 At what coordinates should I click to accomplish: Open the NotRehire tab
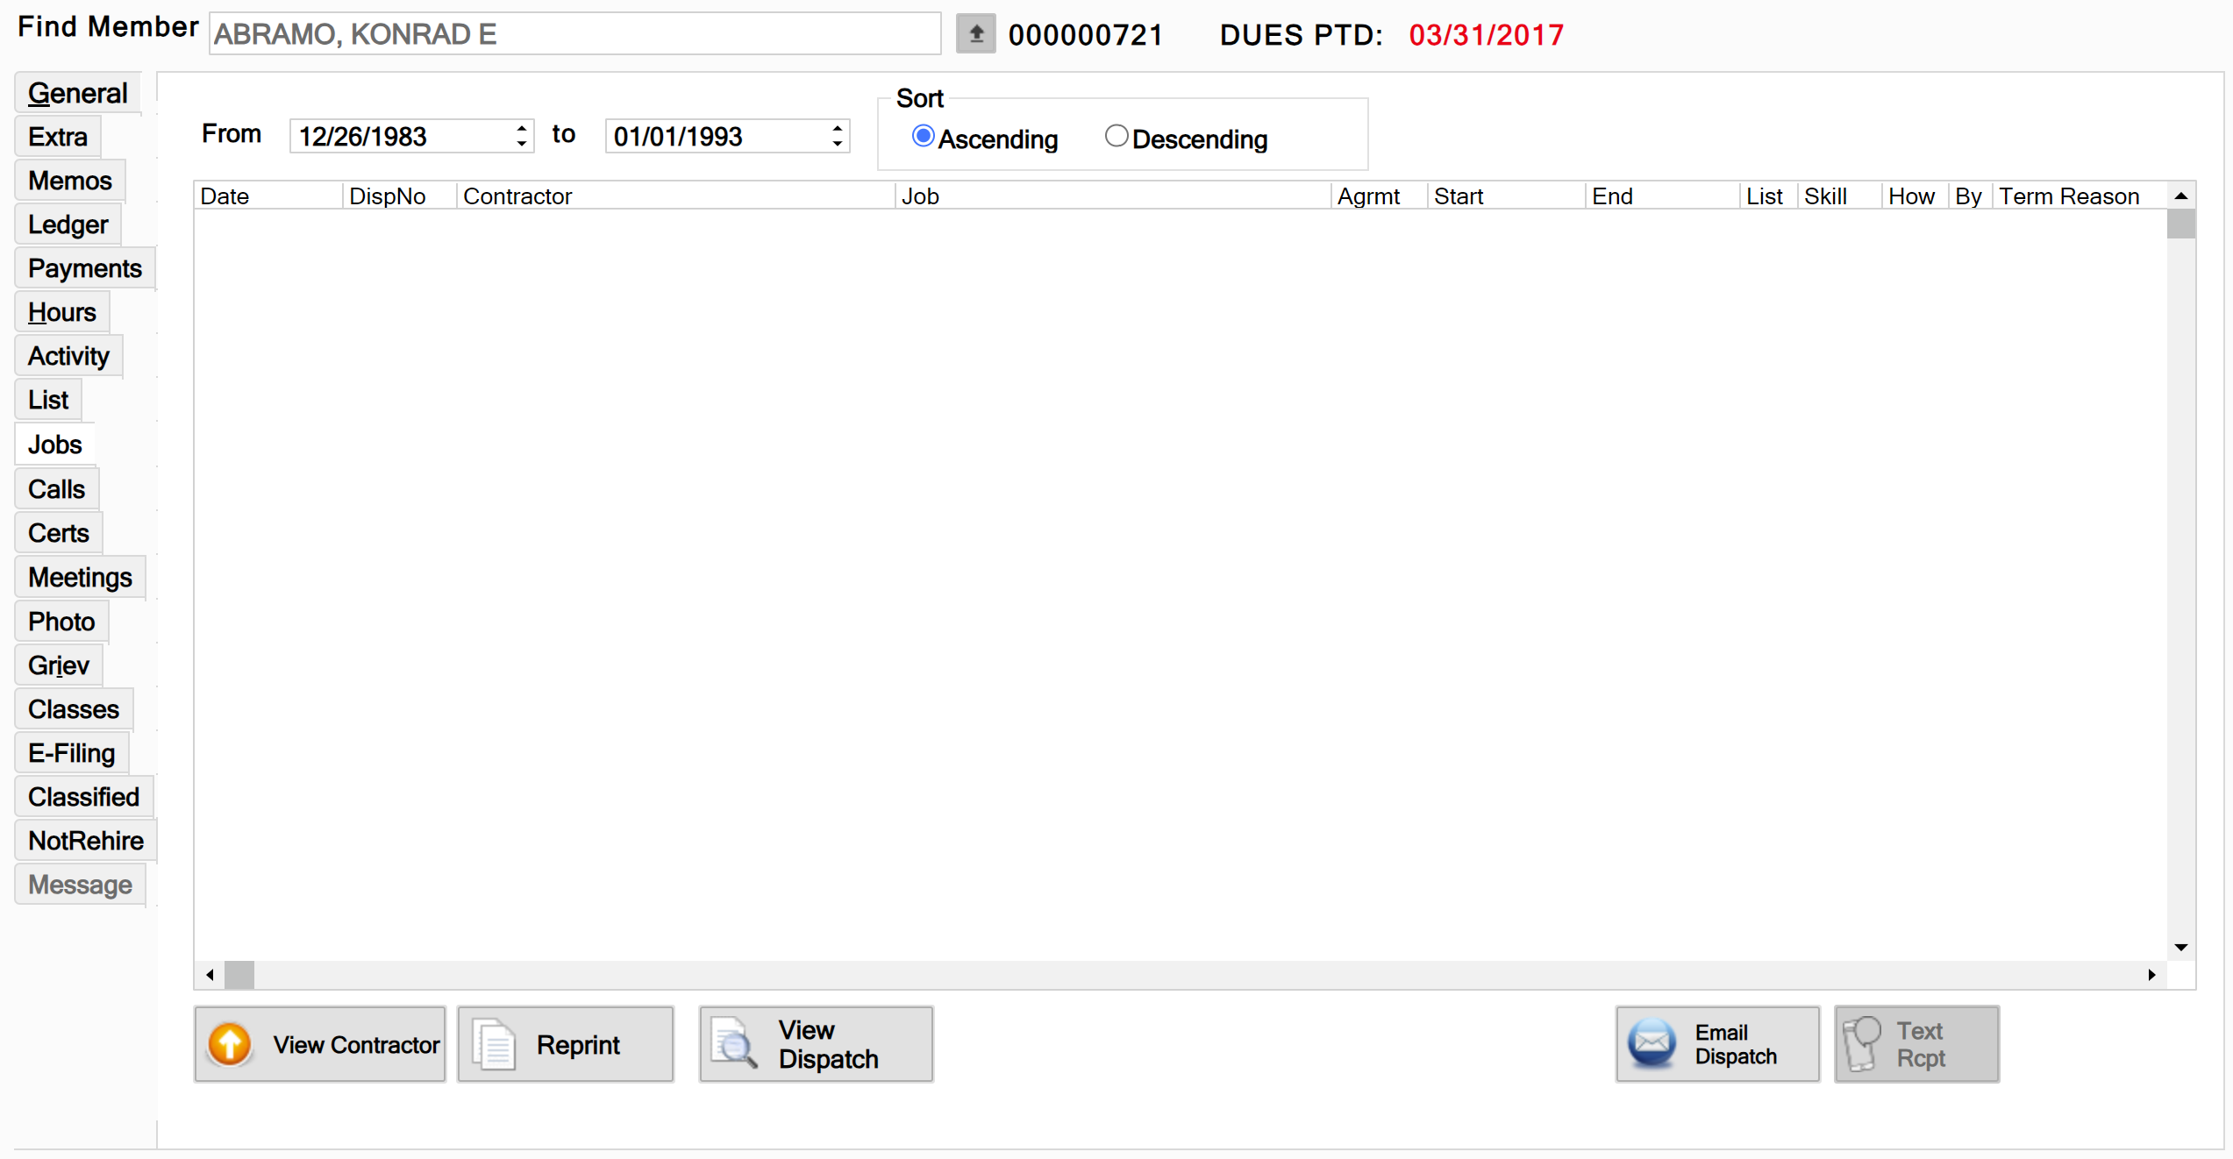(x=85, y=841)
